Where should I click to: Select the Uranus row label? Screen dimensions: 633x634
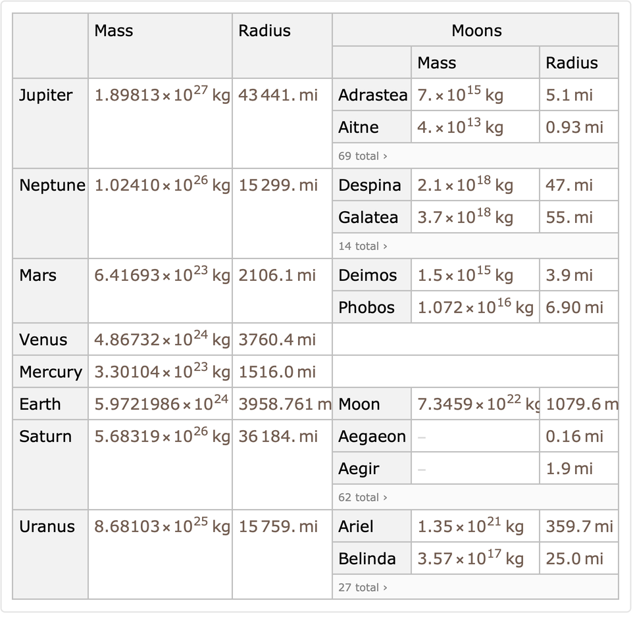point(47,527)
